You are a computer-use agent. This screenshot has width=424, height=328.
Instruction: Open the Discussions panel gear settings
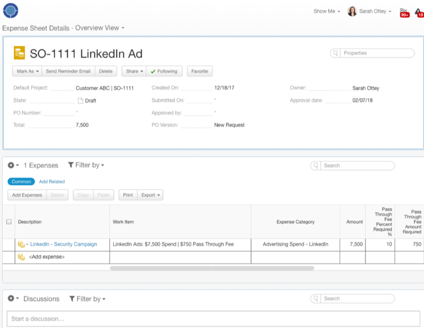[x=13, y=299]
